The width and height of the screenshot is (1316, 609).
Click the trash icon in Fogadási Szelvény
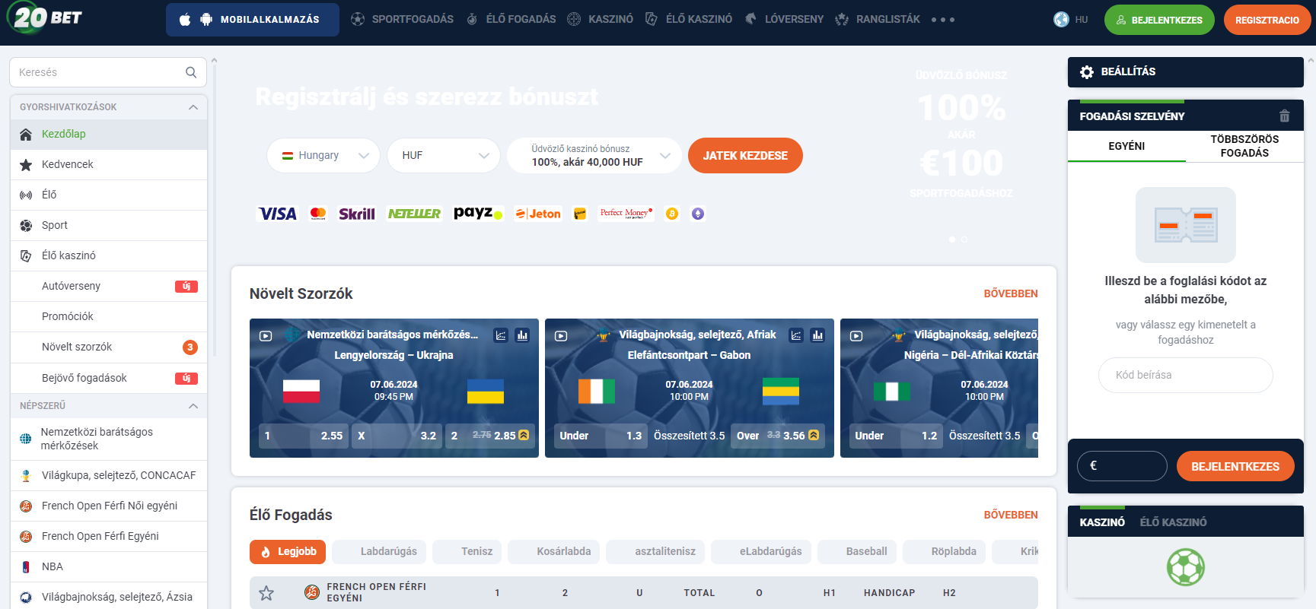pyautogui.click(x=1284, y=116)
